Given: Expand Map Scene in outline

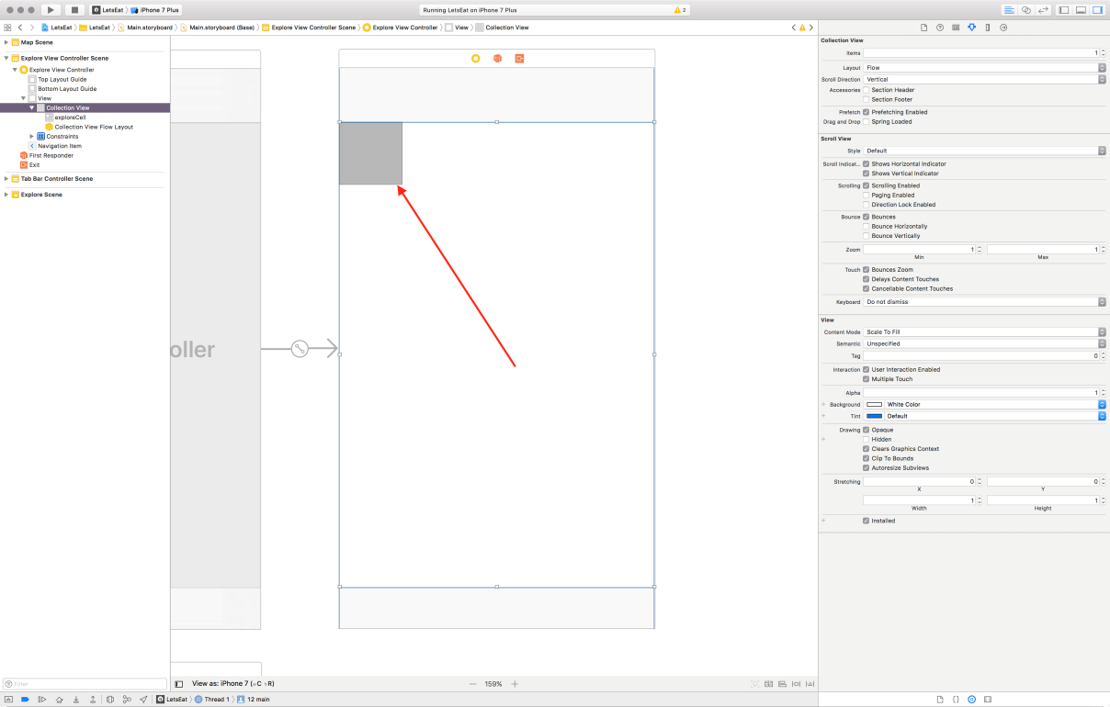Looking at the screenshot, I should 6,42.
